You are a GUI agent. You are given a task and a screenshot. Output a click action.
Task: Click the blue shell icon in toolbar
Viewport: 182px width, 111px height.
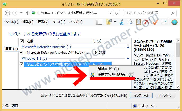[x=175, y=22]
